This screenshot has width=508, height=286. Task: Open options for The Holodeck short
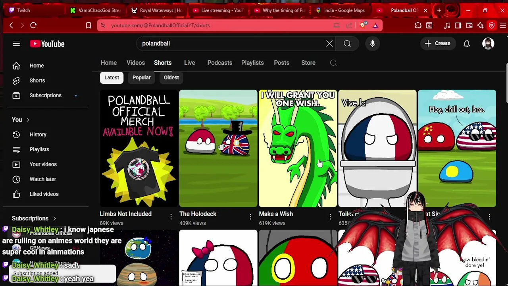(x=250, y=216)
